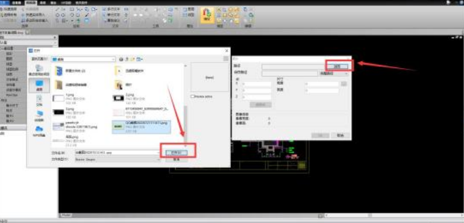Click the go-up-one-folder icon in the file dialog toolbar

[127, 60]
